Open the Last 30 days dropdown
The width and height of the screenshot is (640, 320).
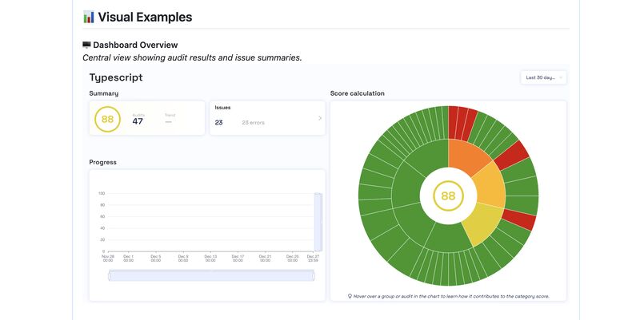[x=543, y=77]
